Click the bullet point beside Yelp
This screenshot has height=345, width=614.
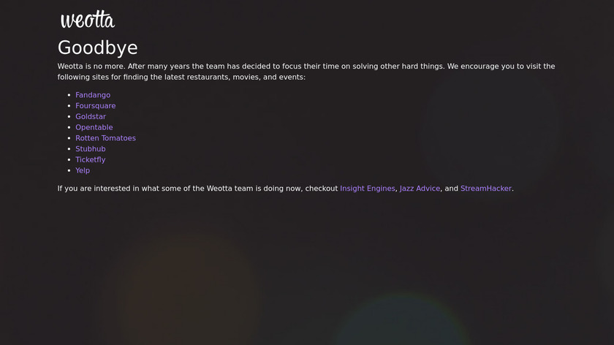pyautogui.click(x=69, y=170)
